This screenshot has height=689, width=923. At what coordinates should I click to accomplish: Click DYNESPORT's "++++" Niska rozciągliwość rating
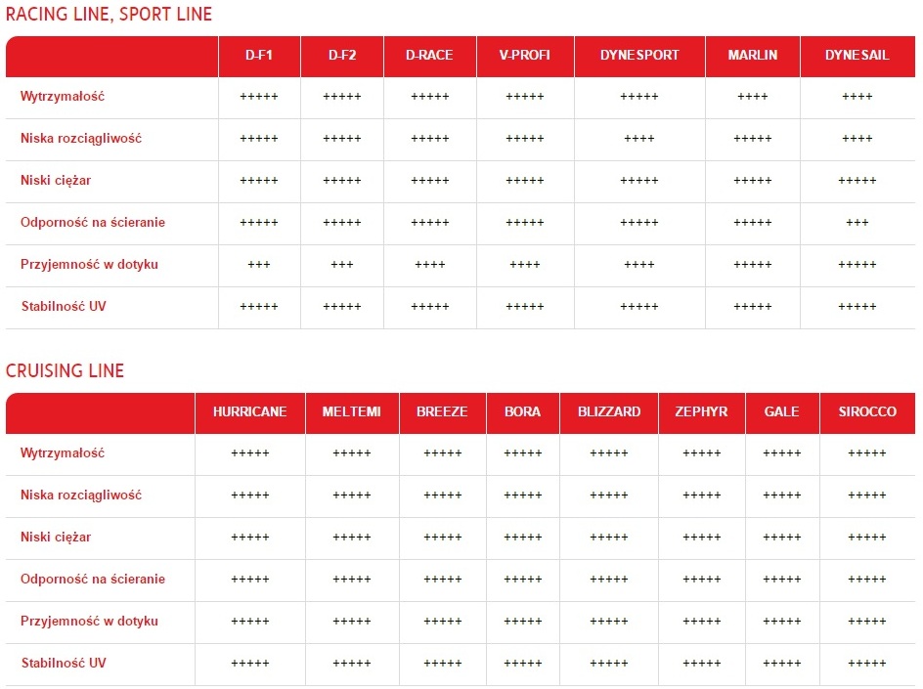639,139
